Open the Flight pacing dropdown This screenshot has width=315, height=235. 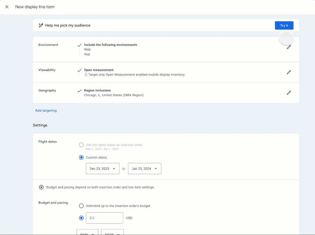point(87,232)
